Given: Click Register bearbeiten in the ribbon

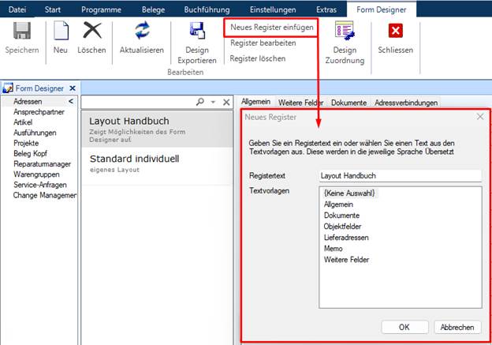Looking at the screenshot, I should point(263,43).
